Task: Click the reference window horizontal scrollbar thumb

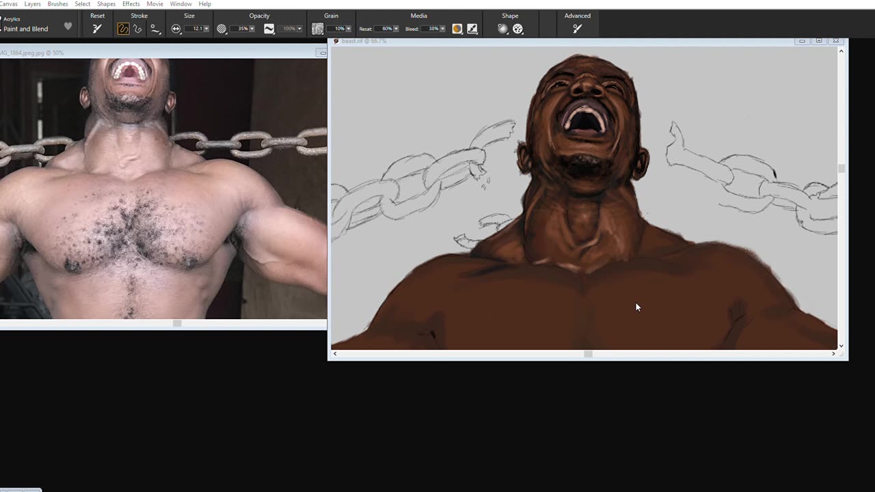Action: click(x=177, y=323)
